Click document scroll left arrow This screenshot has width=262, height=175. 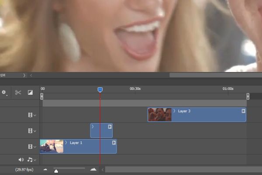(x=31, y=75)
